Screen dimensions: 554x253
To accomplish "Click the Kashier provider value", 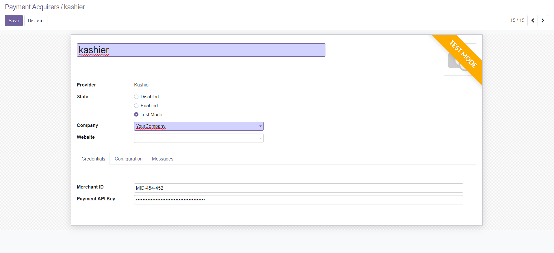I will [x=142, y=85].
